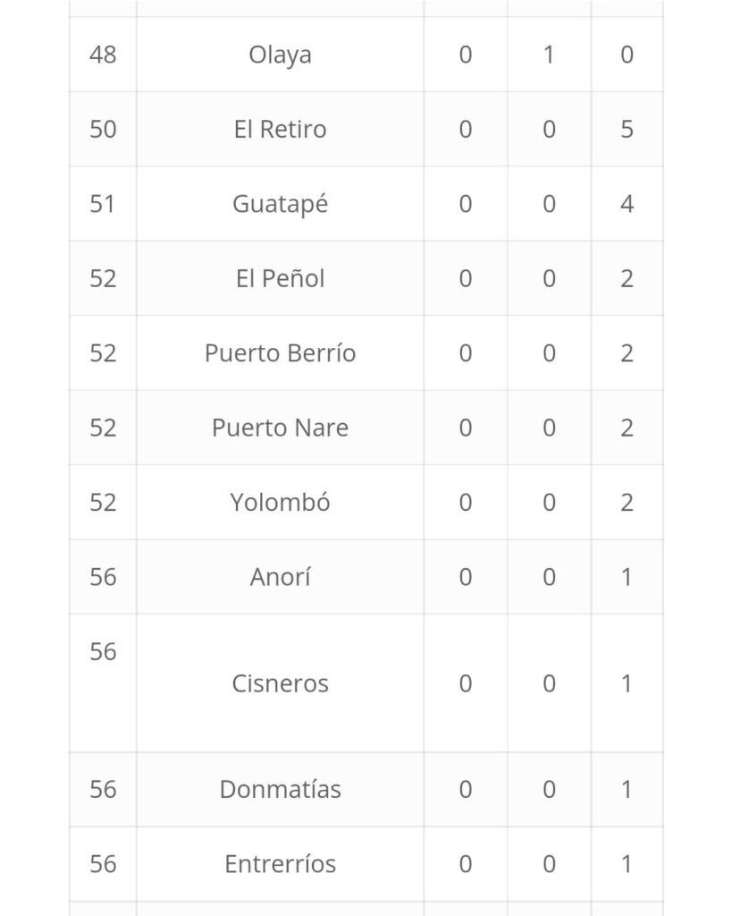
Task: Click the value 4 in Guatapé row
Action: point(627,204)
